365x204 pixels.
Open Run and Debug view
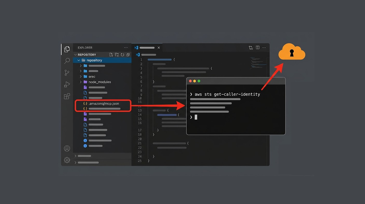pyautogui.click(x=67, y=84)
